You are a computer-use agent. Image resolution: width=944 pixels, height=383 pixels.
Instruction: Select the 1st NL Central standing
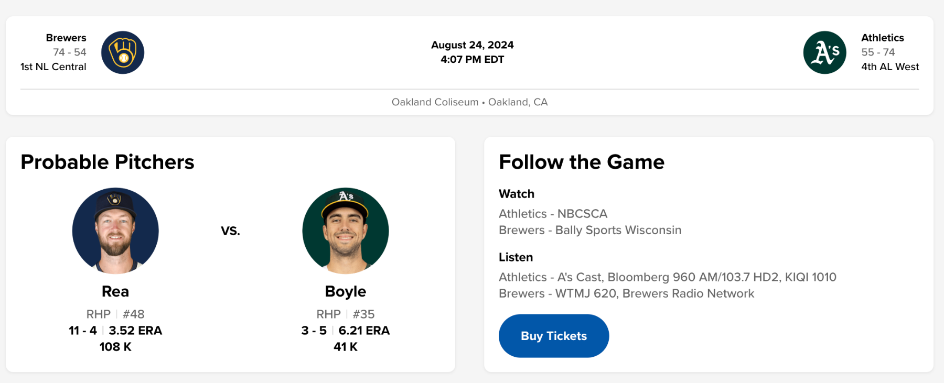coord(53,67)
